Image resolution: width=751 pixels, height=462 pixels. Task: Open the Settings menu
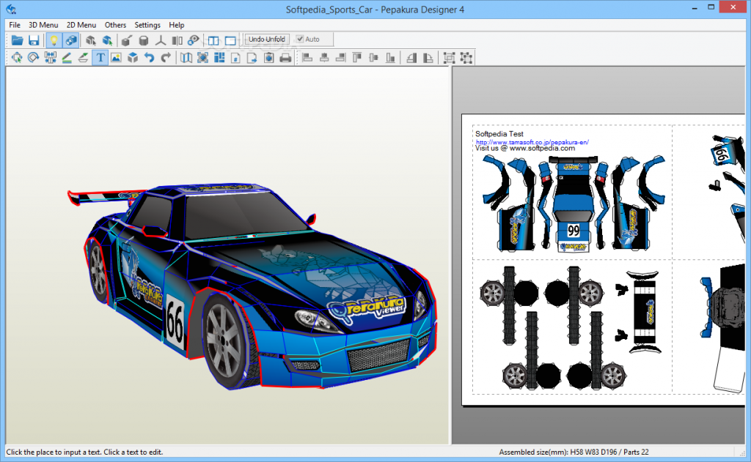147,25
